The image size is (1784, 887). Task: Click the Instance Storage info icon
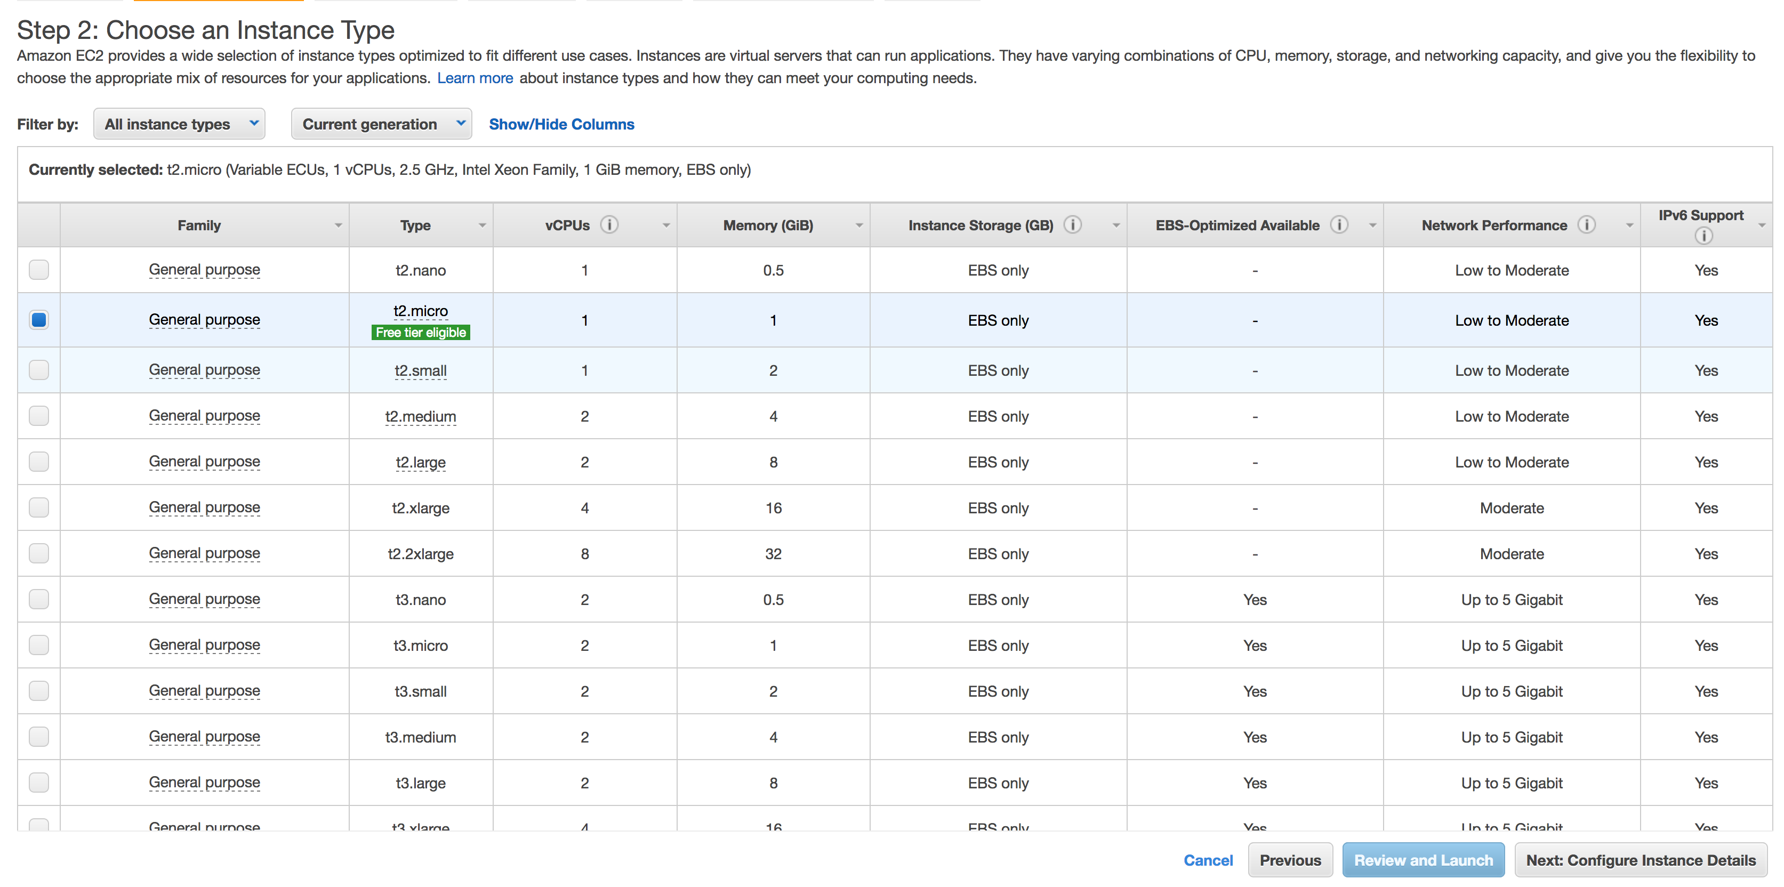pyautogui.click(x=1073, y=225)
